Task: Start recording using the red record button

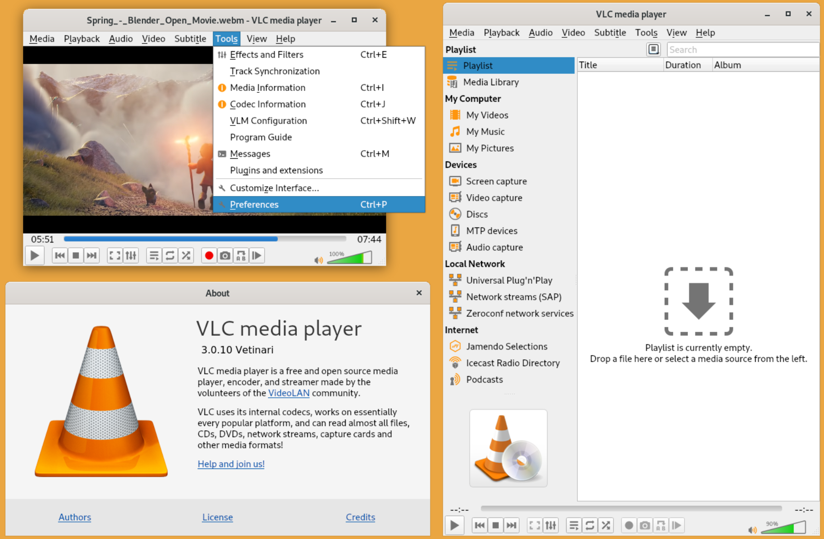Action: click(x=209, y=255)
